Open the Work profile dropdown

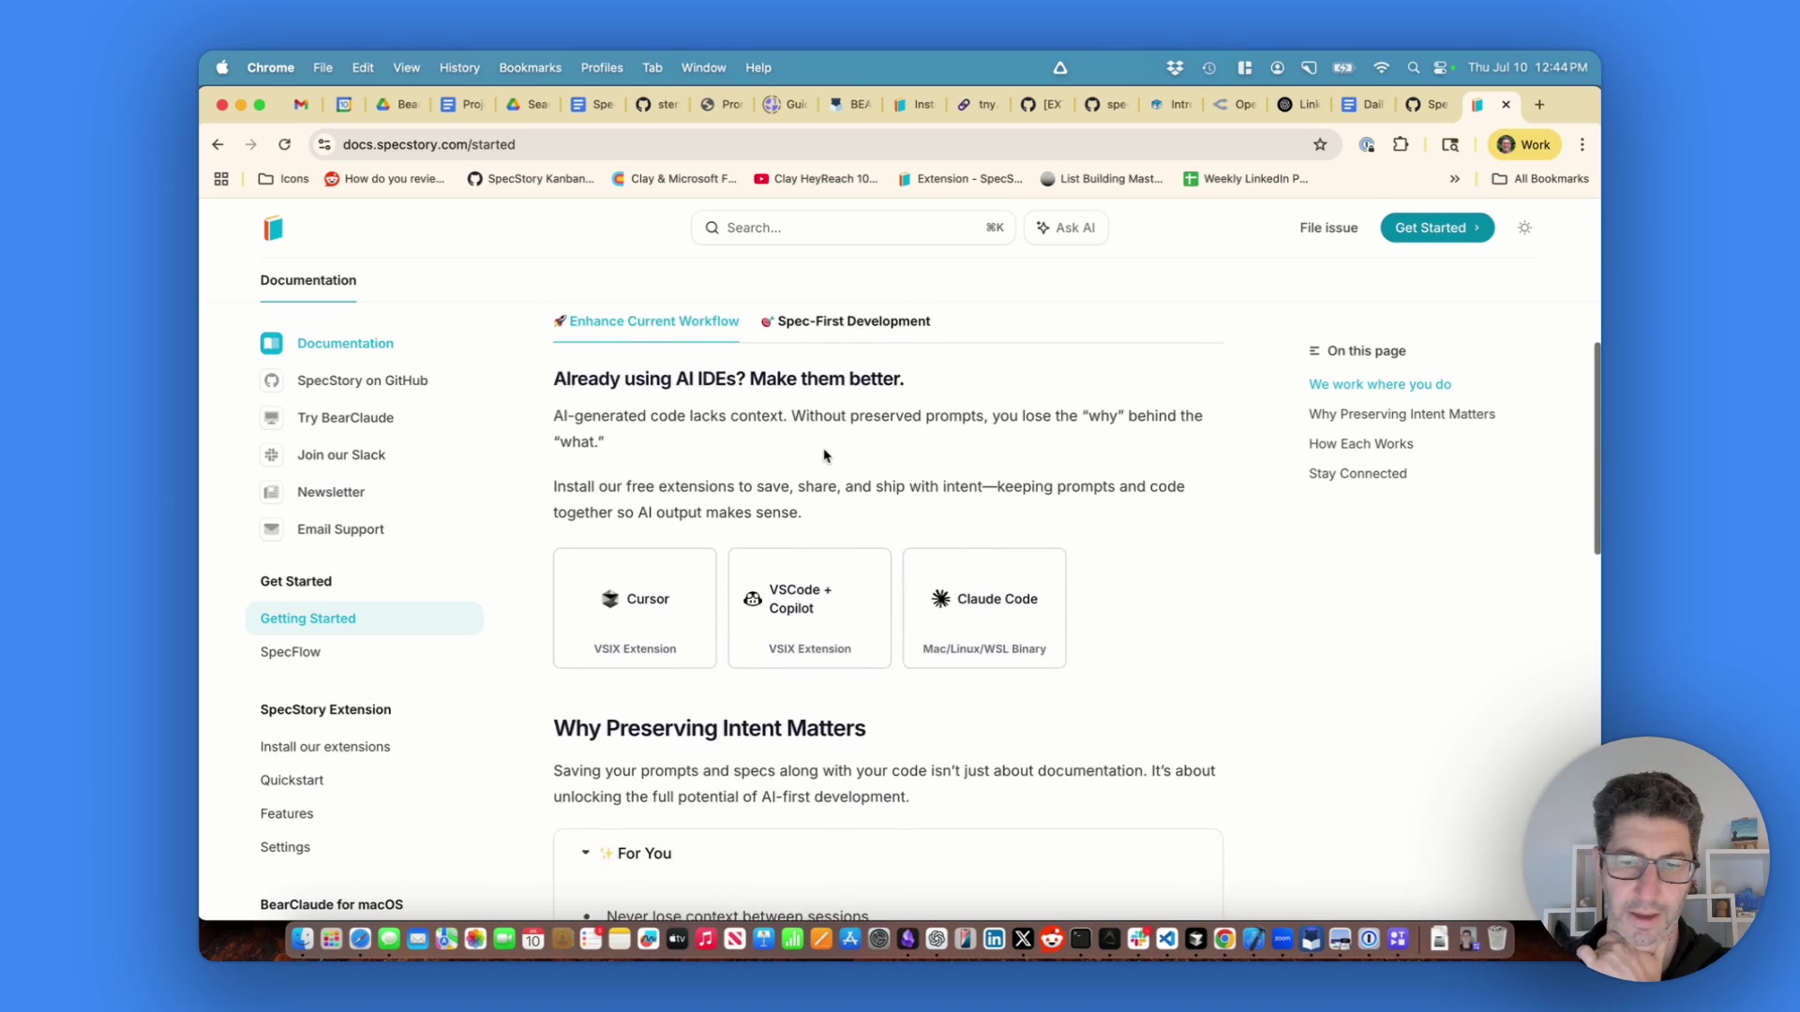[x=1523, y=144]
